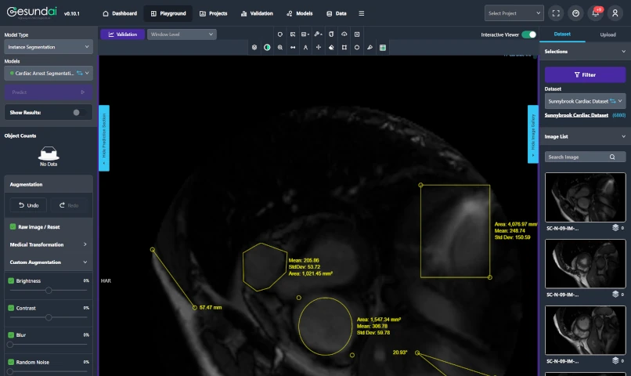Click the Filter button

(585, 75)
